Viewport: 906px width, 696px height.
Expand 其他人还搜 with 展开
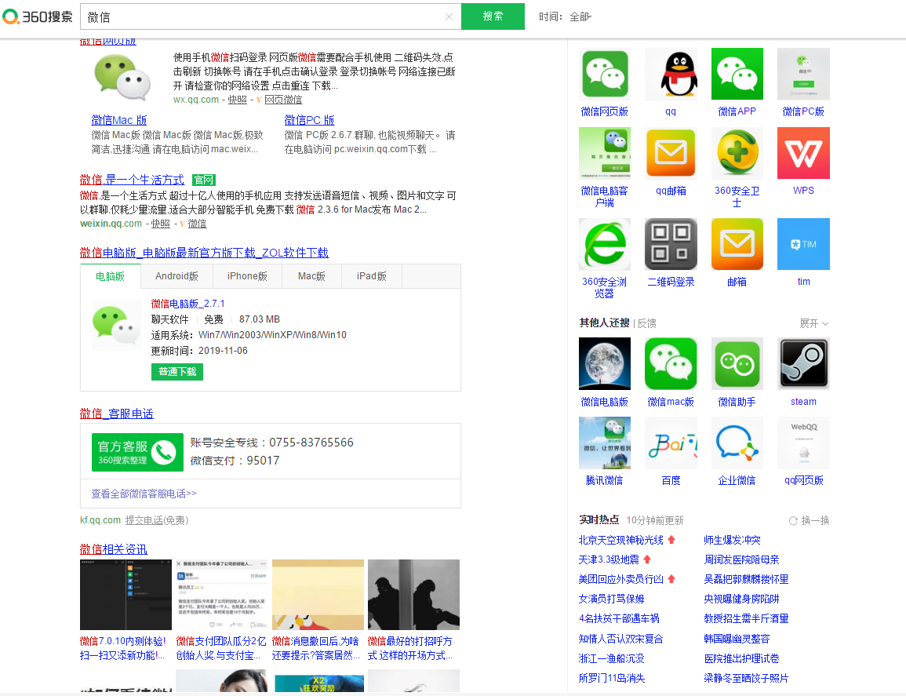(813, 323)
